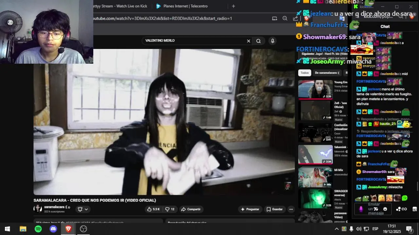Open the network icon in system tray
Screen dimensions: 419x235
(x=366, y=229)
